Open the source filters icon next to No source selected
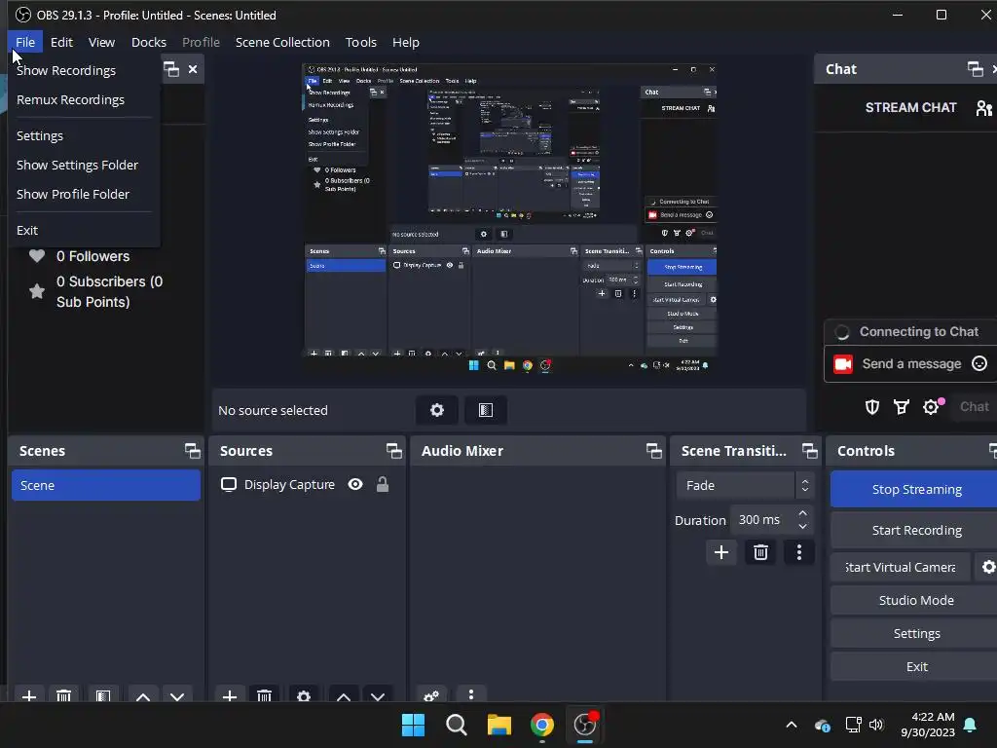Screen dimensions: 997x748 click(x=486, y=410)
